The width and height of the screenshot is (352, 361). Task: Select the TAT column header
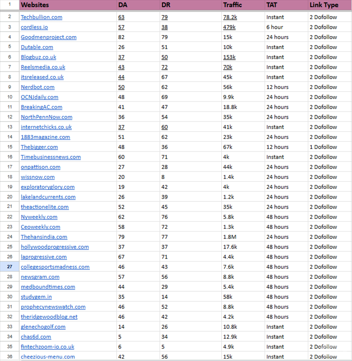click(286, 5)
